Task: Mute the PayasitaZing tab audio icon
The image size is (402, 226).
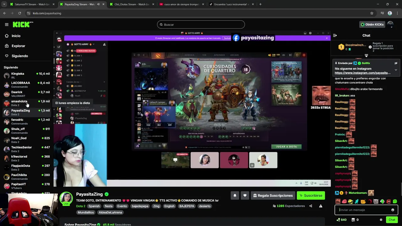Action: point(98,4)
